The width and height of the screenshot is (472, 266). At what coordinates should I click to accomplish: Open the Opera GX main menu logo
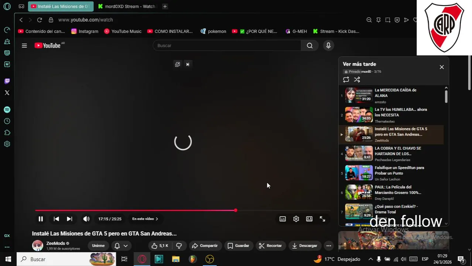7,6
